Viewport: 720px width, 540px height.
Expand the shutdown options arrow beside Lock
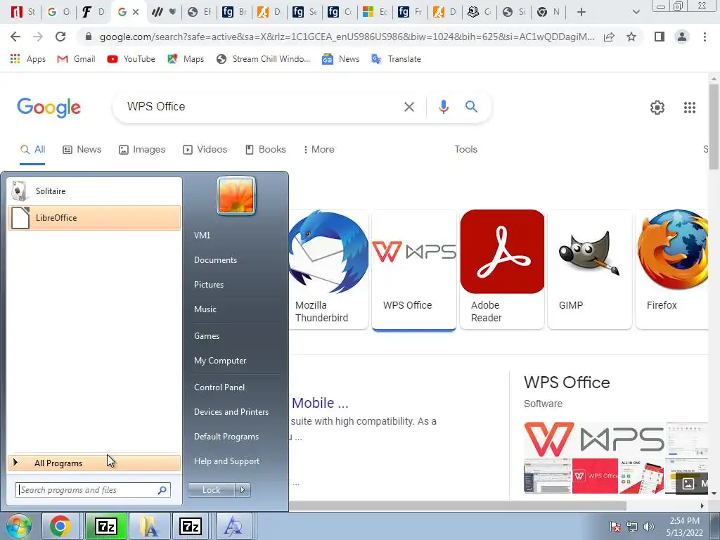(243, 490)
